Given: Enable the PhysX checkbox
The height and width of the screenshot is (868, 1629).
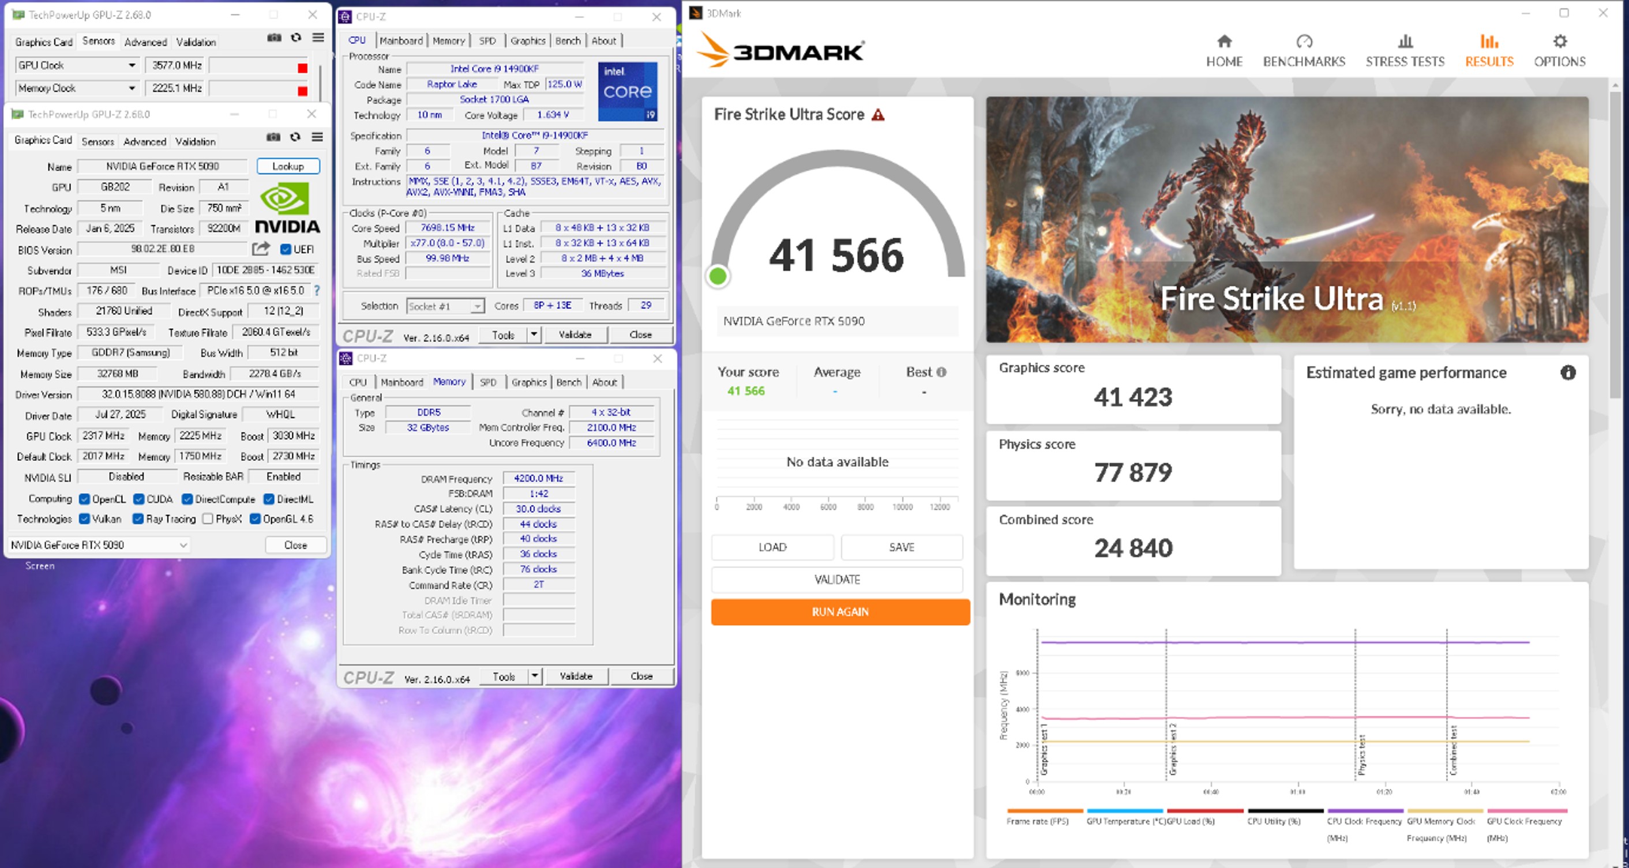Looking at the screenshot, I should point(208,518).
